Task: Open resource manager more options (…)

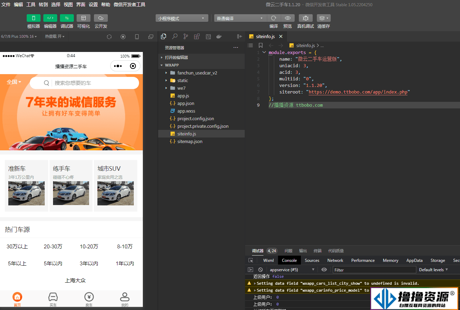Action: [x=236, y=48]
